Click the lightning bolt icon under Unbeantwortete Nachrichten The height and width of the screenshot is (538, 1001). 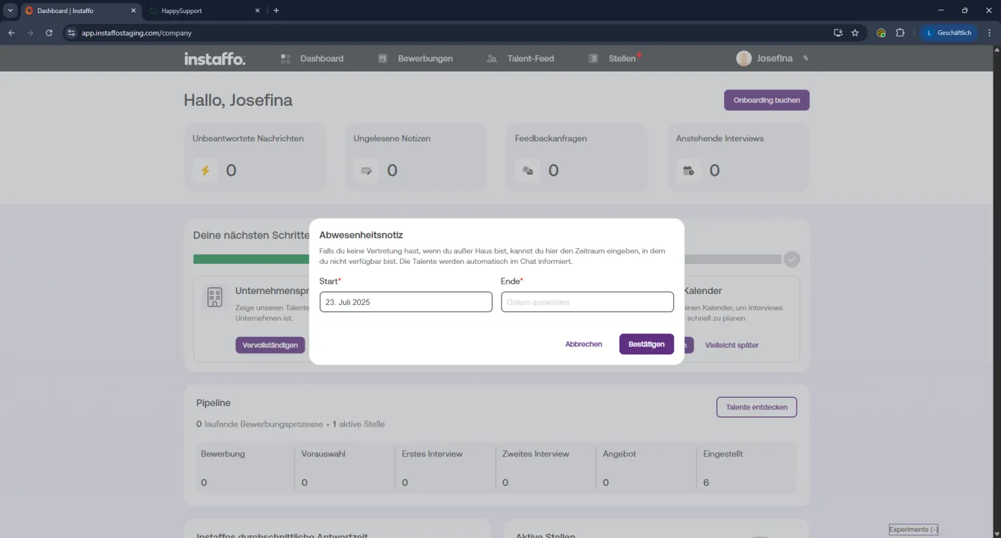205,170
